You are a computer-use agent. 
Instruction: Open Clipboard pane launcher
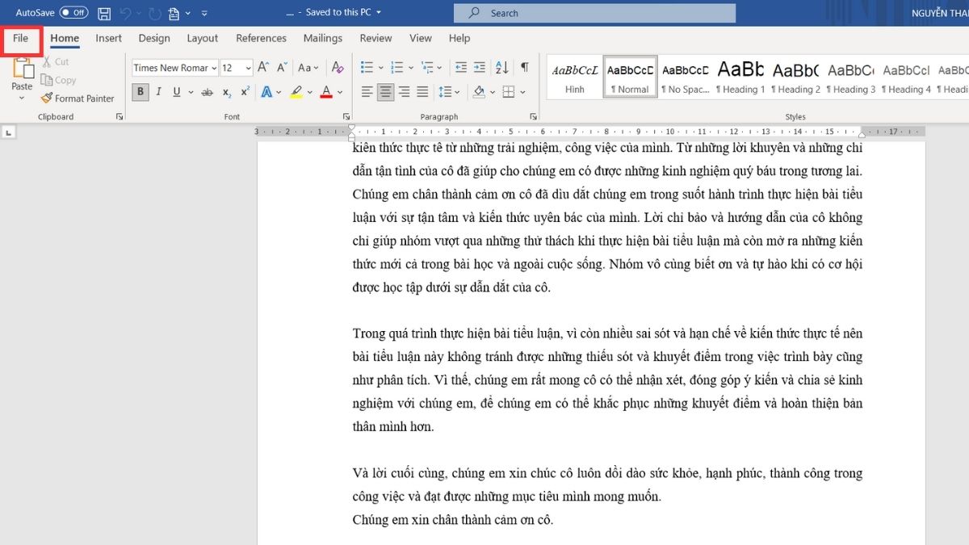(120, 117)
